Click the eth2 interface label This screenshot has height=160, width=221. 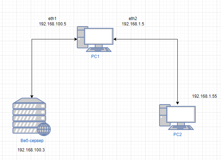(x=133, y=19)
